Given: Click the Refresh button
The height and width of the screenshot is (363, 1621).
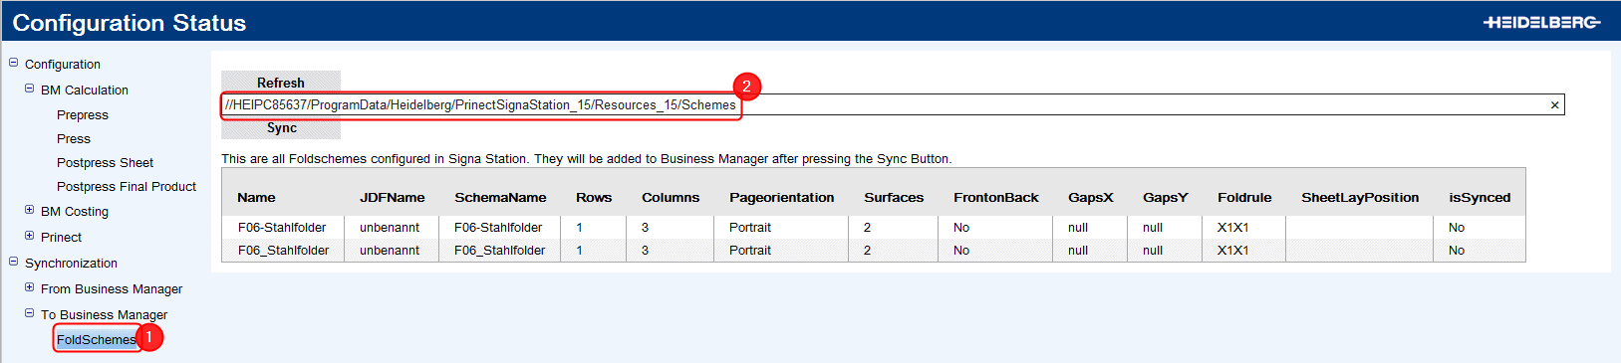Looking at the screenshot, I should click(x=281, y=83).
